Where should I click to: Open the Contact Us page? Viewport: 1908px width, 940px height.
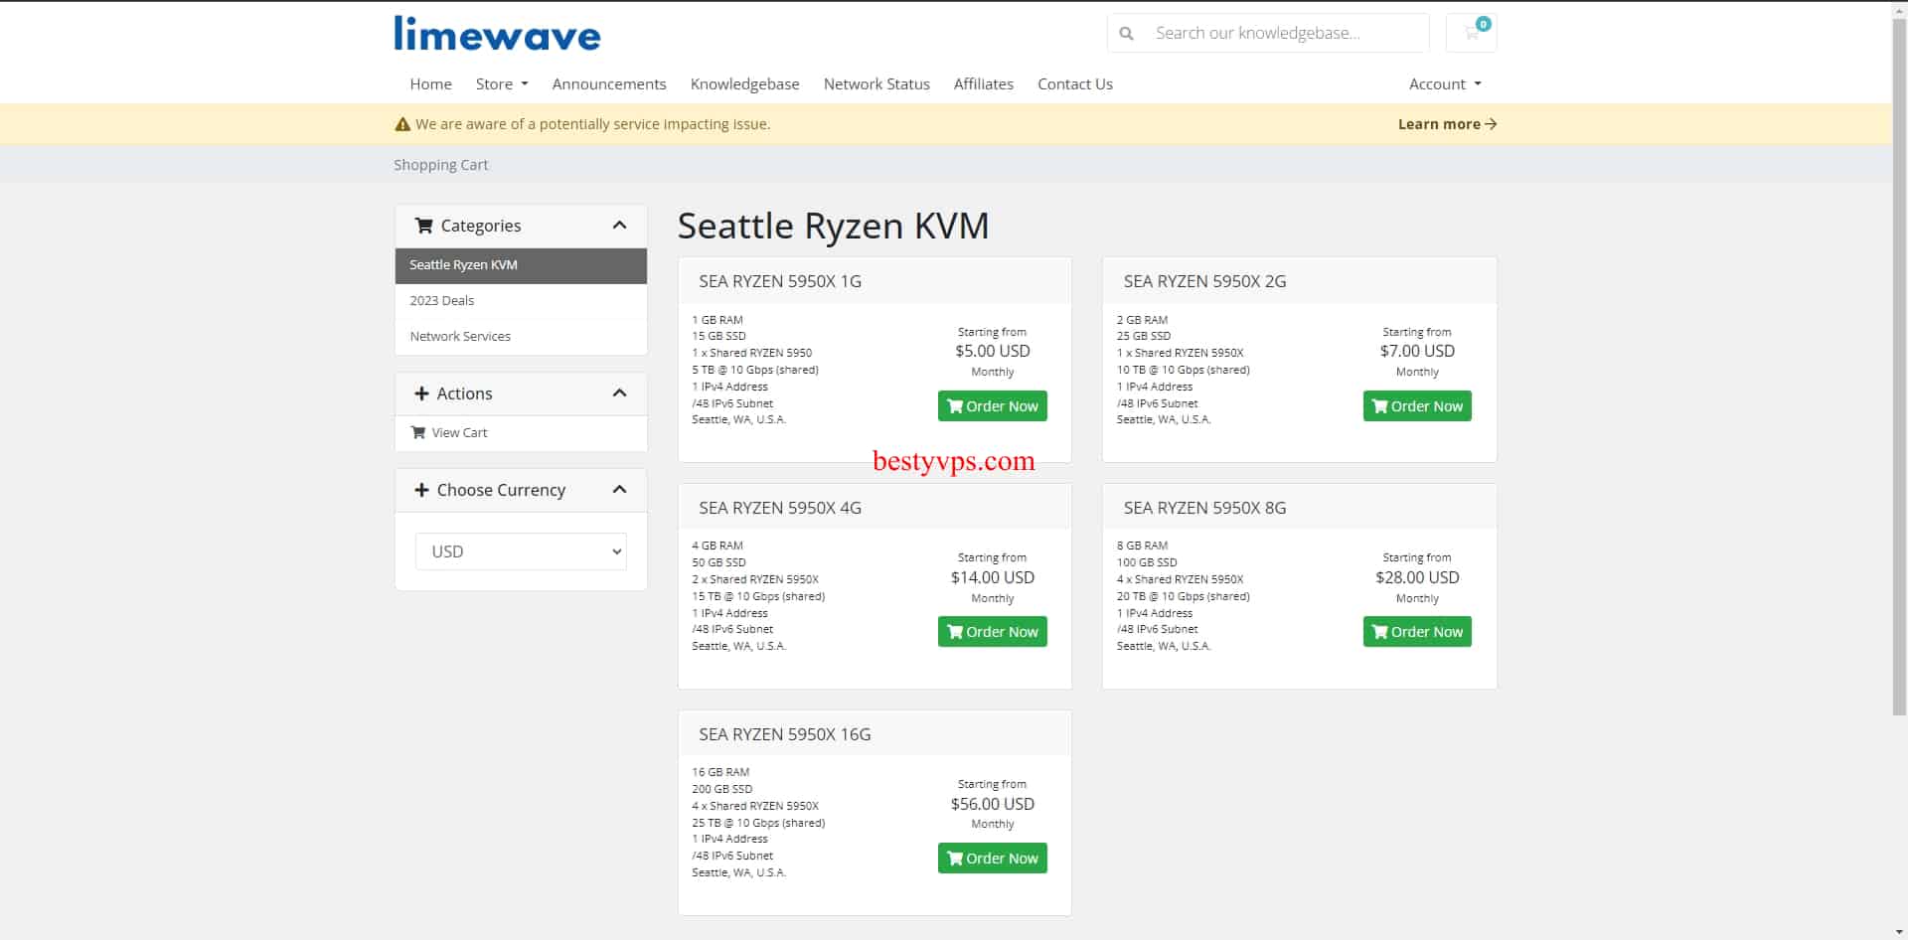(x=1075, y=84)
